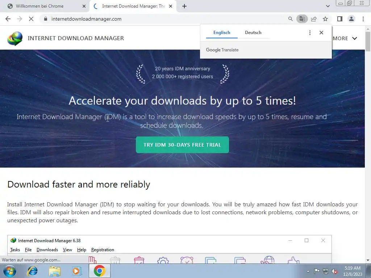
Task: Click the Google Translate label
Action: (222, 50)
